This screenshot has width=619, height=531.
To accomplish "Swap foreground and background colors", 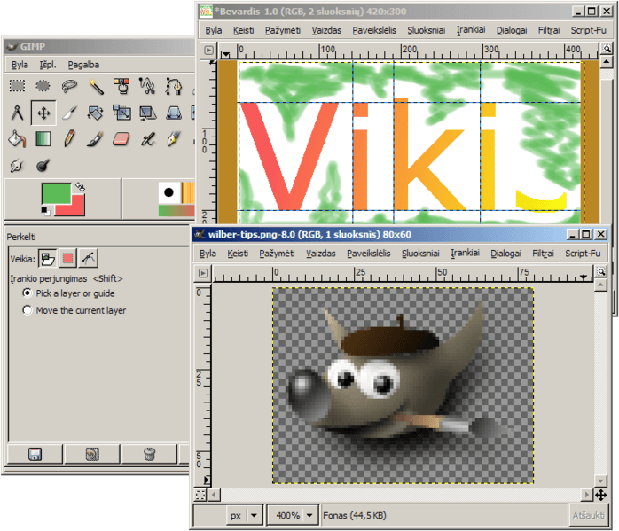I will [80, 188].
